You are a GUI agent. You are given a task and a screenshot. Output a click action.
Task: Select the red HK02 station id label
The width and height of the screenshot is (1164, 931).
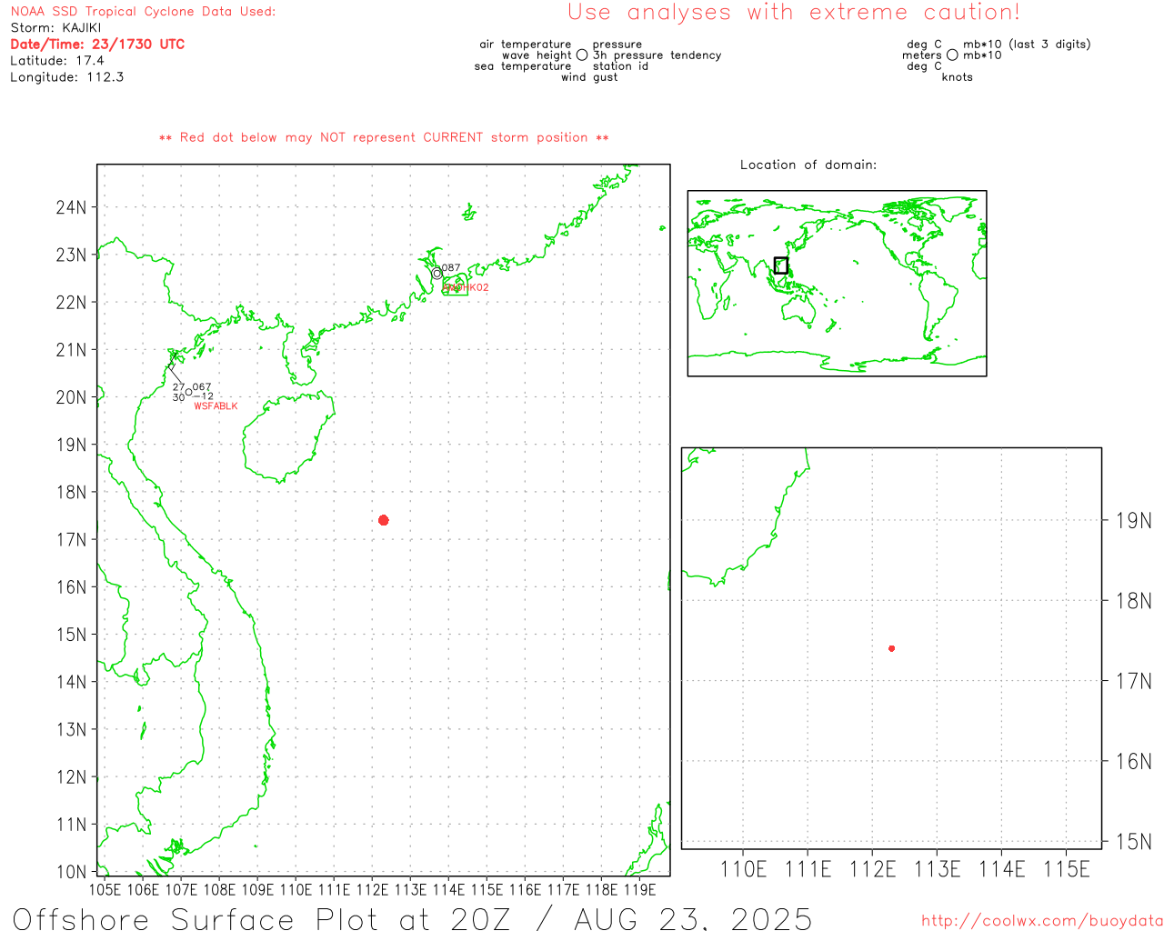467,287
